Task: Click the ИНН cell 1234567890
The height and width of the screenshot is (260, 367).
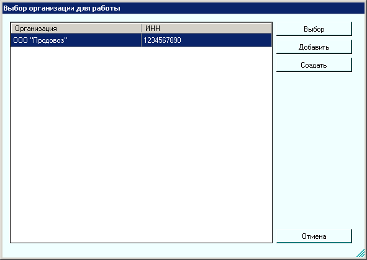Action: point(162,40)
